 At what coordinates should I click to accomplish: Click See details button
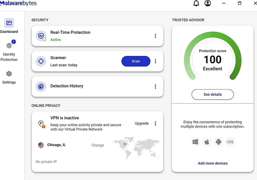pos(212,94)
